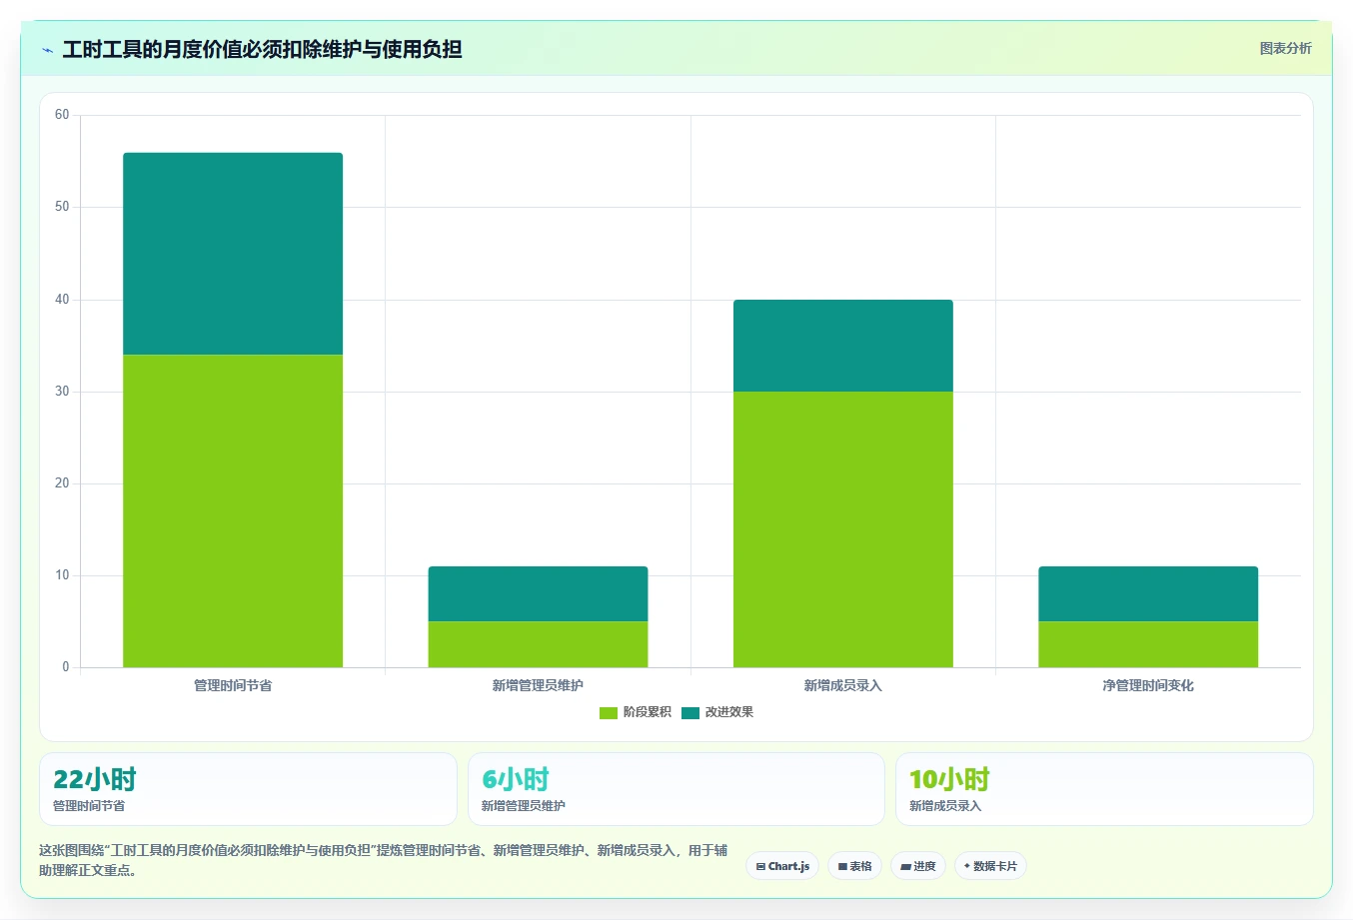Click the teal segment of 管理时间节省 bar

[x=233, y=254]
